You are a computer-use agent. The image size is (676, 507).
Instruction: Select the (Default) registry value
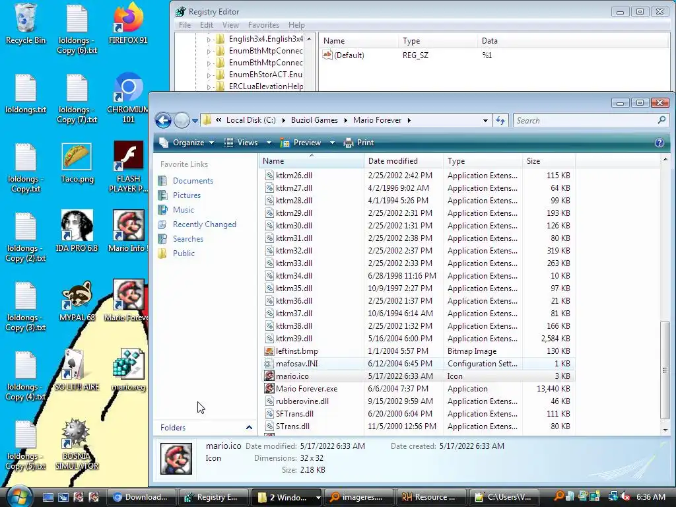349,55
